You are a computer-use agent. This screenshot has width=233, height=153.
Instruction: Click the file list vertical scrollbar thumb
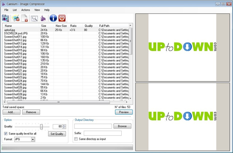(131, 41)
